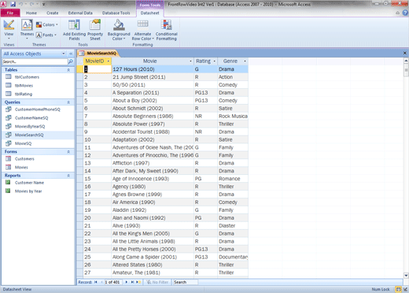The image size is (409, 293).
Task: Collapse the Reports group
Action: pyautogui.click(x=68, y=176)
